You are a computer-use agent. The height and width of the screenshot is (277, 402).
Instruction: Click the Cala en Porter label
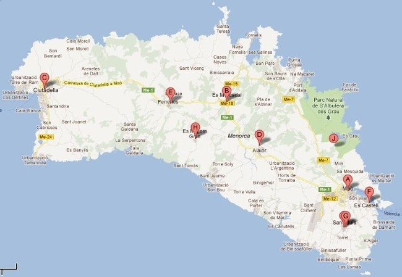pos(256,203)
